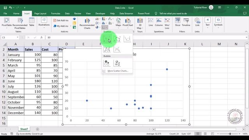This screenshot has height=140, width=249.
Task: Open the Illustrations dropdown
Action: tap(44, 23)
